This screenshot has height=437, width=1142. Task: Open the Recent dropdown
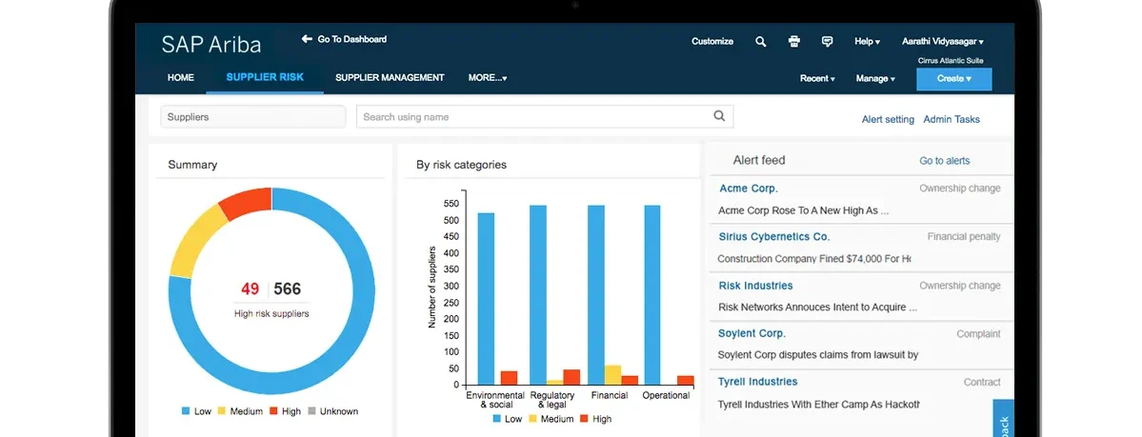817,79
